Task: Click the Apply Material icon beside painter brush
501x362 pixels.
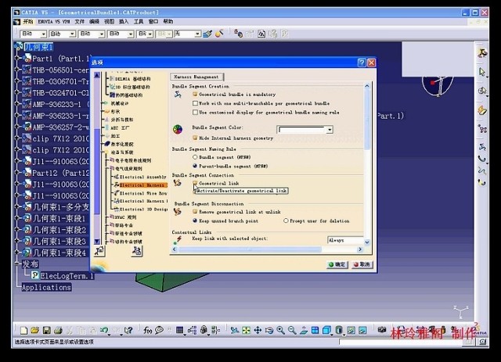Action: coord(219,33)
